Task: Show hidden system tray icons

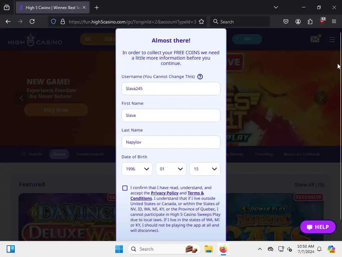Action: tap(260, 249)
